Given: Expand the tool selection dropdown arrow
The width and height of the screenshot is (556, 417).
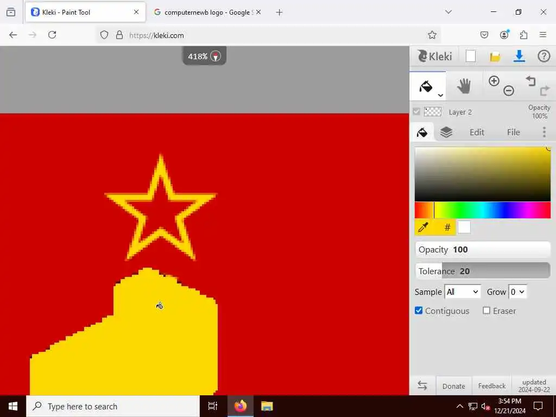Looking at the screenshot, I should [x=440, y=95].
